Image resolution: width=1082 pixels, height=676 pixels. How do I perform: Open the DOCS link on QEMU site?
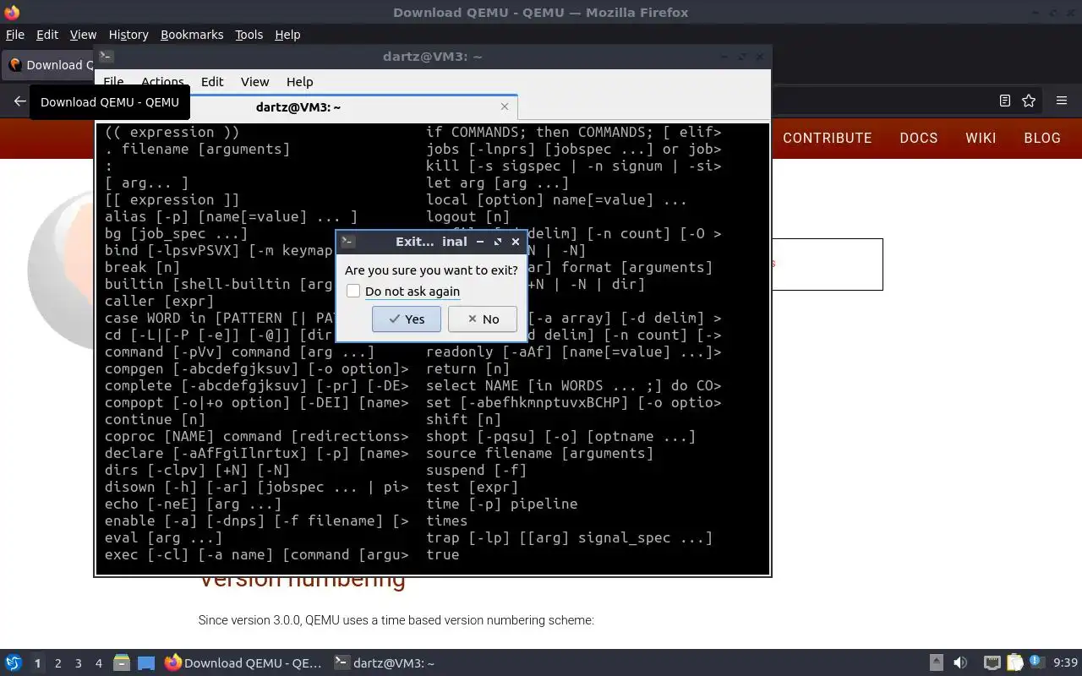tap(919, 138)
